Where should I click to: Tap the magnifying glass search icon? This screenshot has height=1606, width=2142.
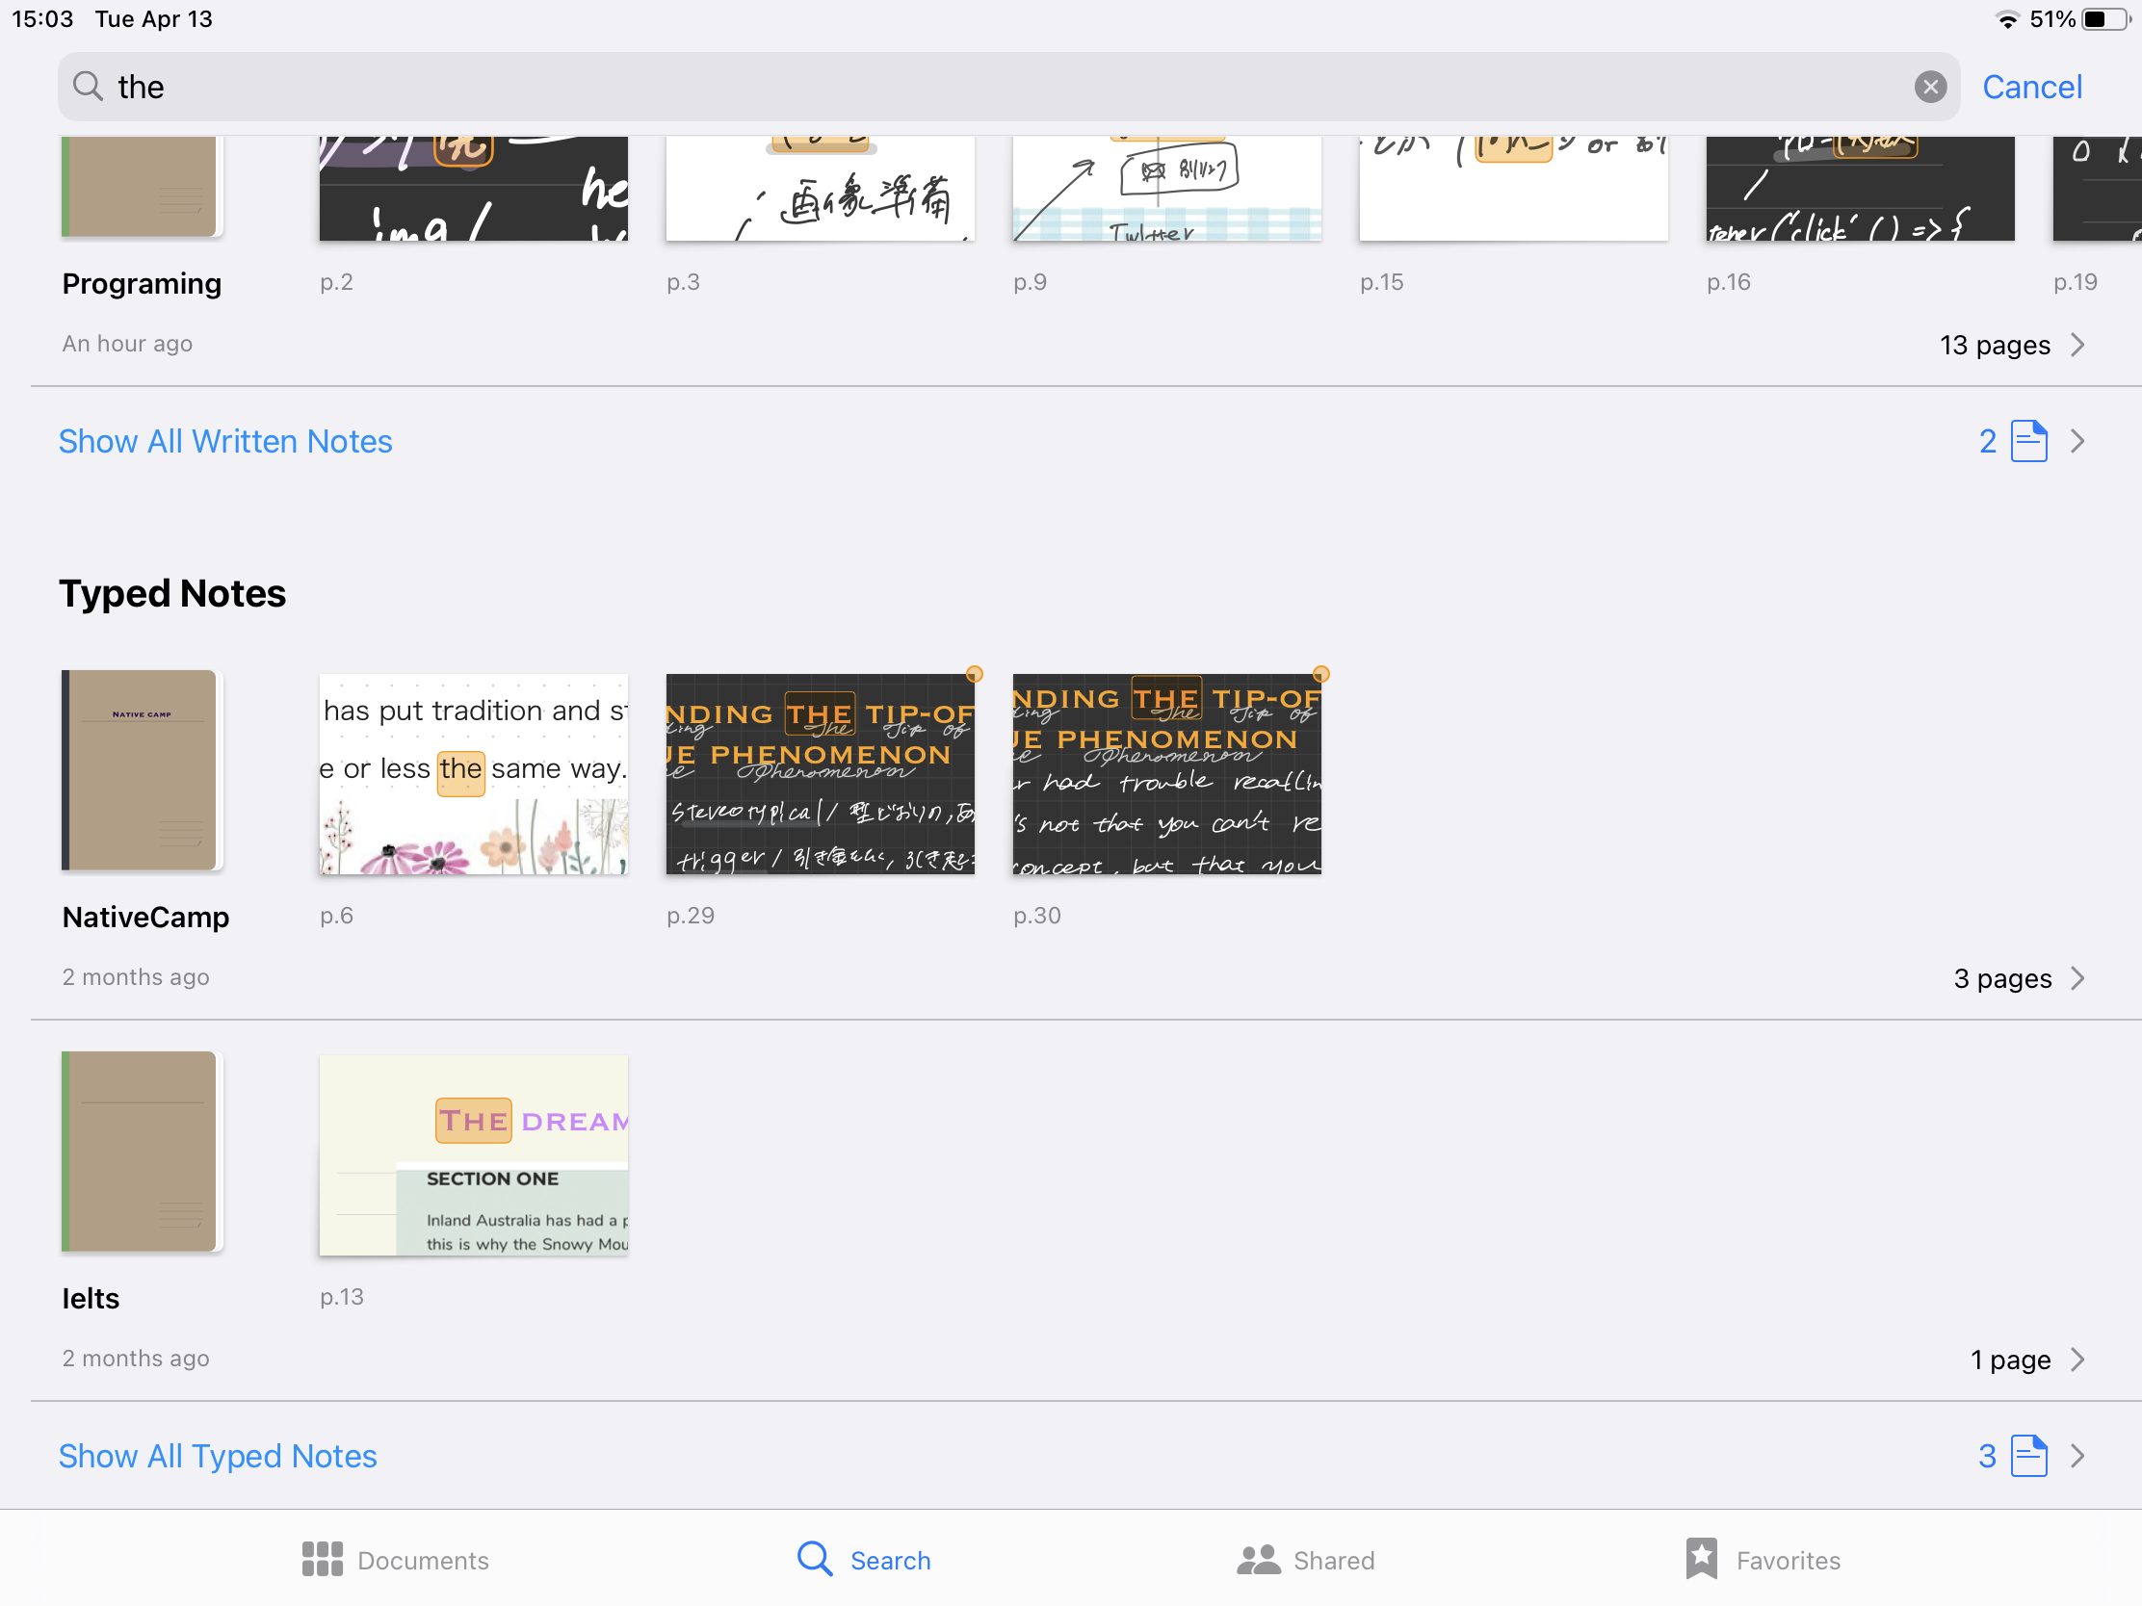[x=88, y=87]
